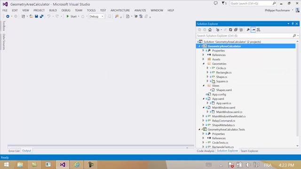The width and height of the screenshot is (301, 169).
Task: Open Solution Explorer window position dropdown
Action: click(288, 24)
